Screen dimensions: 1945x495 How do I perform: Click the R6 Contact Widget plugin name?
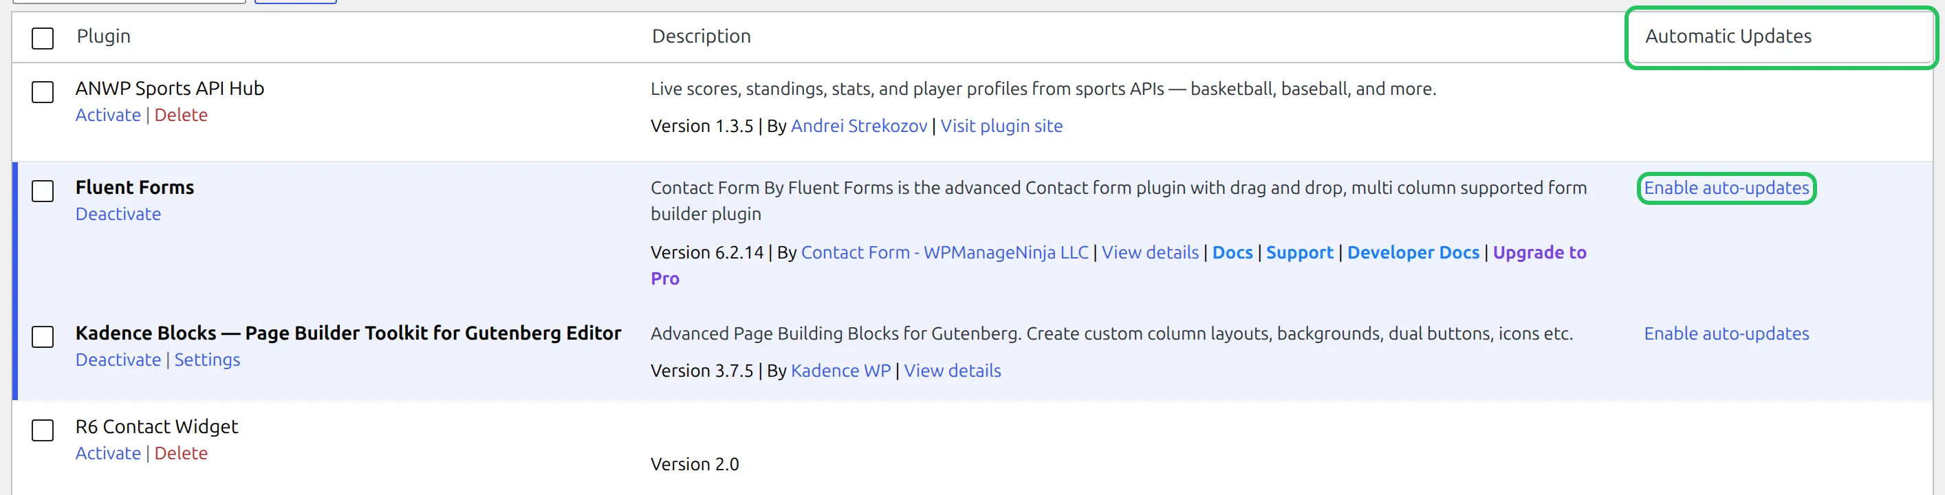click(x=156, y=427)
